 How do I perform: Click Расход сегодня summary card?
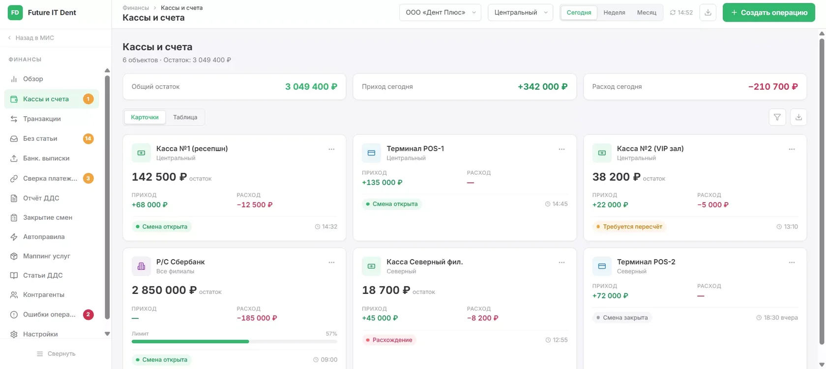pyautogui.click(x=695, y=87)
